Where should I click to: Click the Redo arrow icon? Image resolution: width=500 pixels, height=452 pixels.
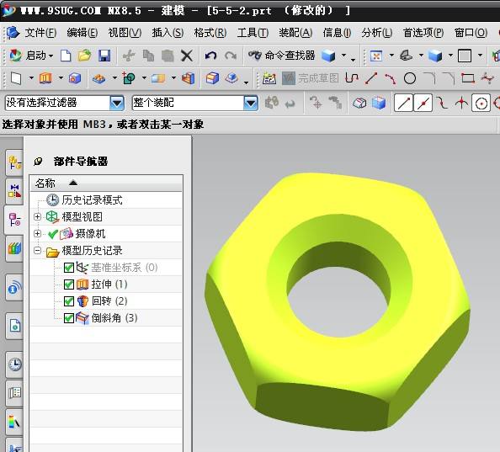231,56
